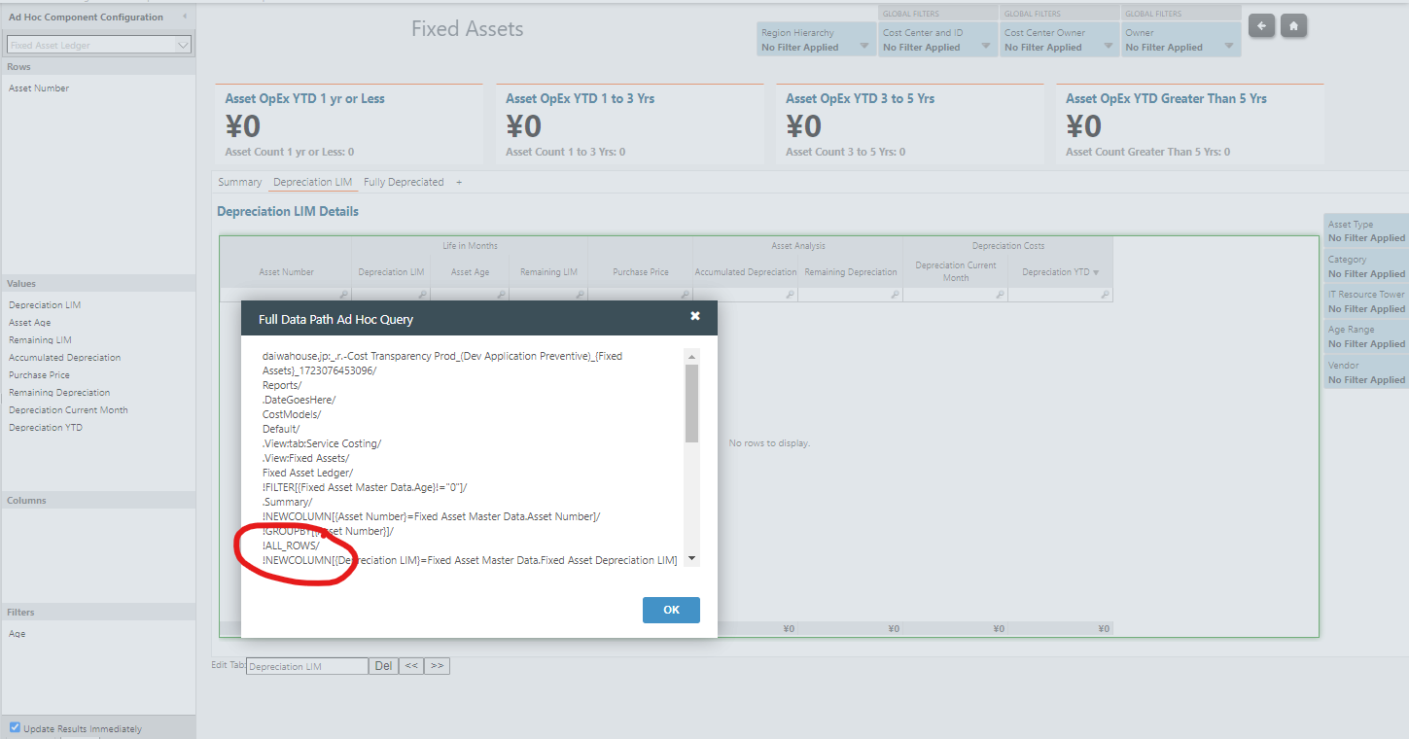This screenshot has width=1409, height=739.
Task: Click the search icon under Depreciation YTD column
Action: click(1106, 295)
